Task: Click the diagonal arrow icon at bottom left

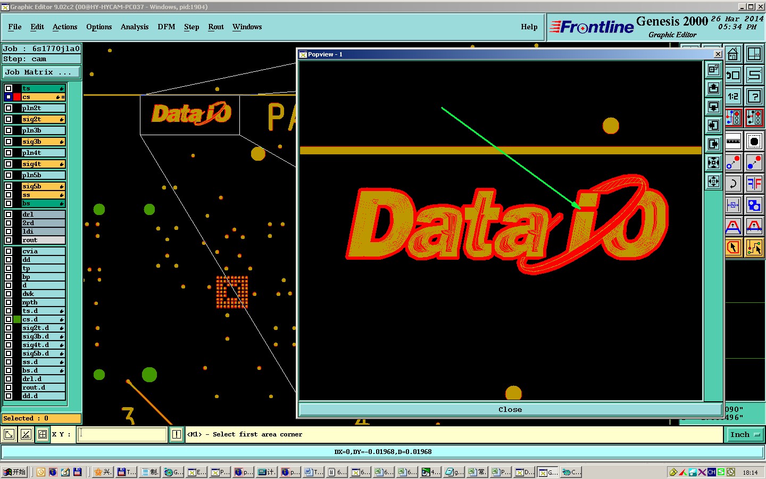Action: click(x=9, y=435)
